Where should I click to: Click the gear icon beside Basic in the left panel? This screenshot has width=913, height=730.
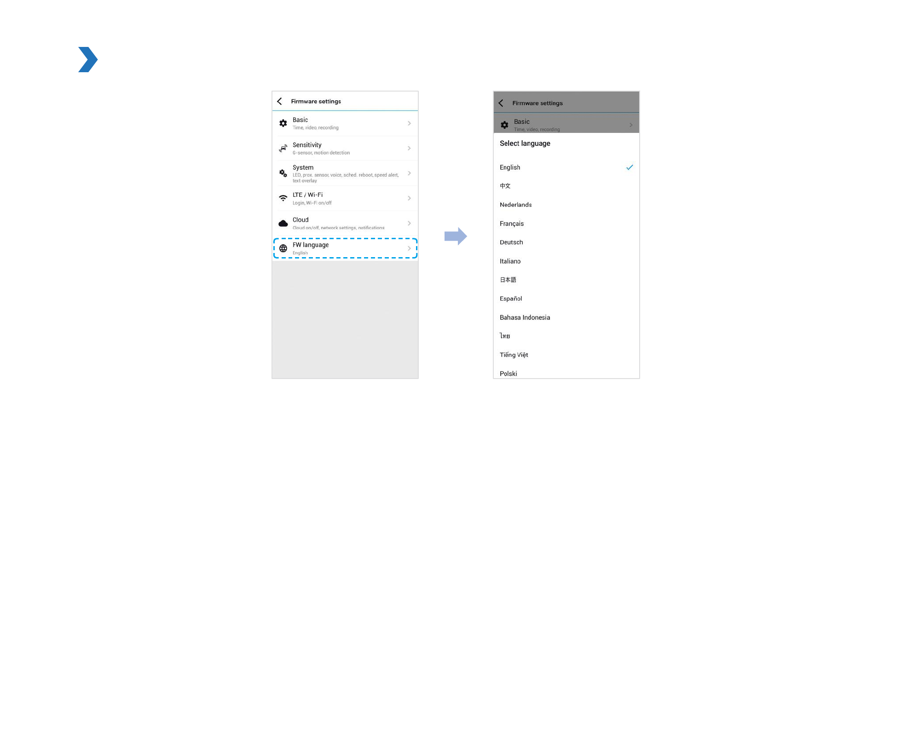283,123
